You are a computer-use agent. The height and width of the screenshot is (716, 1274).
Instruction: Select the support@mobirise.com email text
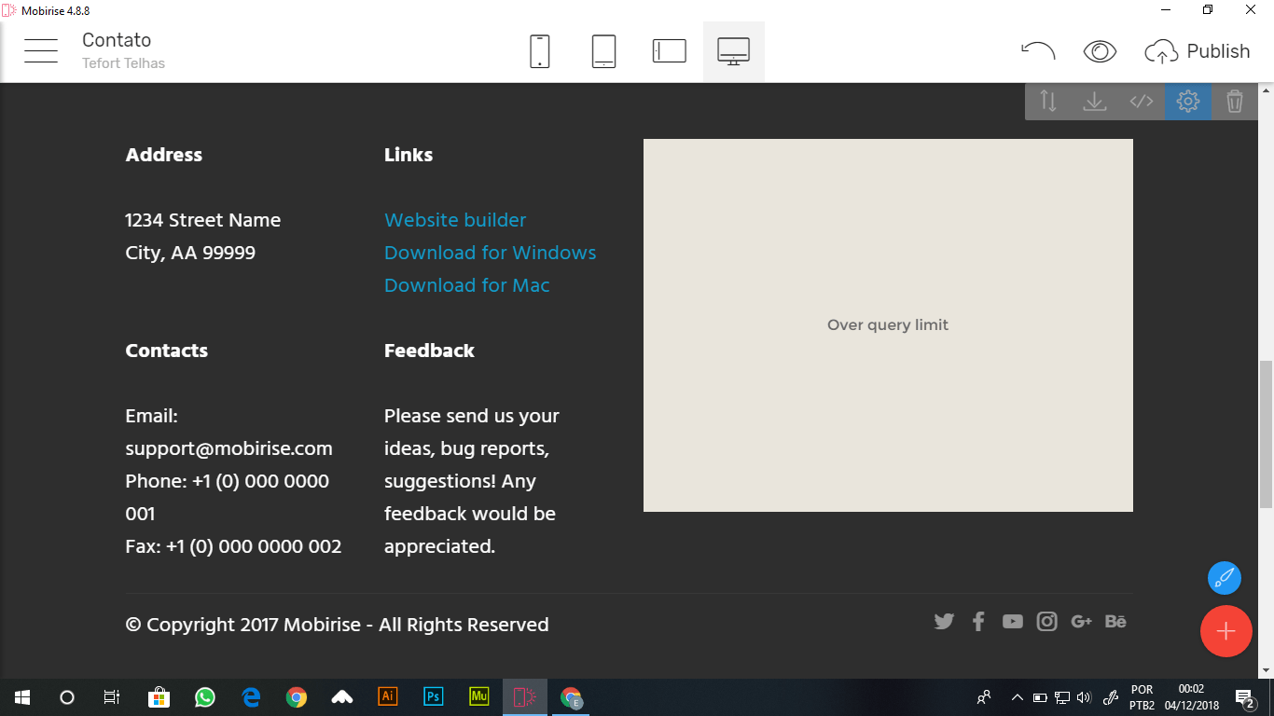click(x=229, y=448)
